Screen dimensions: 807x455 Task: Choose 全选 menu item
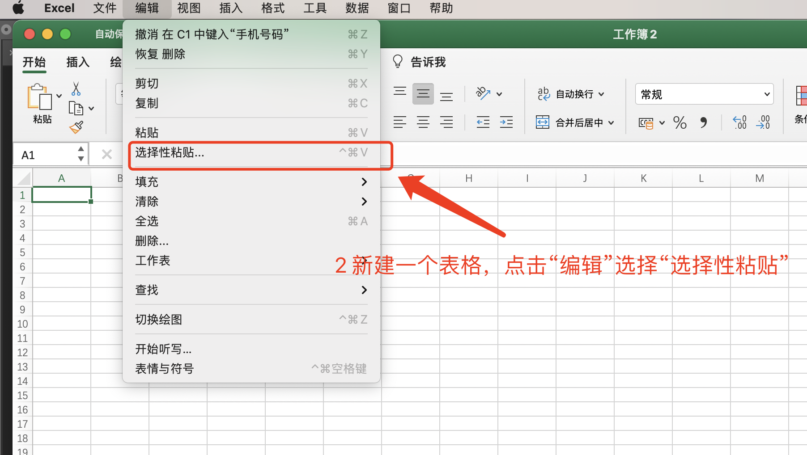(251, 221)
